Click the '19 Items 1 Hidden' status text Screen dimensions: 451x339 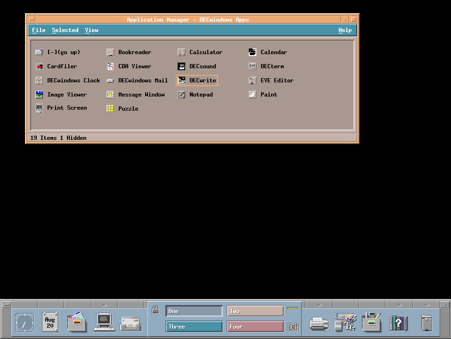pos(58,138)
